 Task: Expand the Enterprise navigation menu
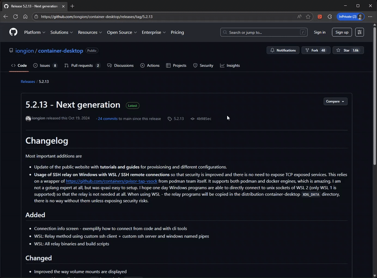(x=154, y=33)
